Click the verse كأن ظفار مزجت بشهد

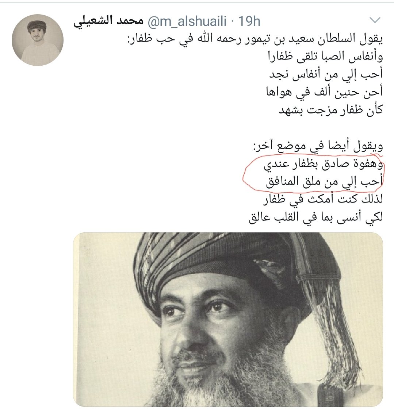(x=331, y=110)
